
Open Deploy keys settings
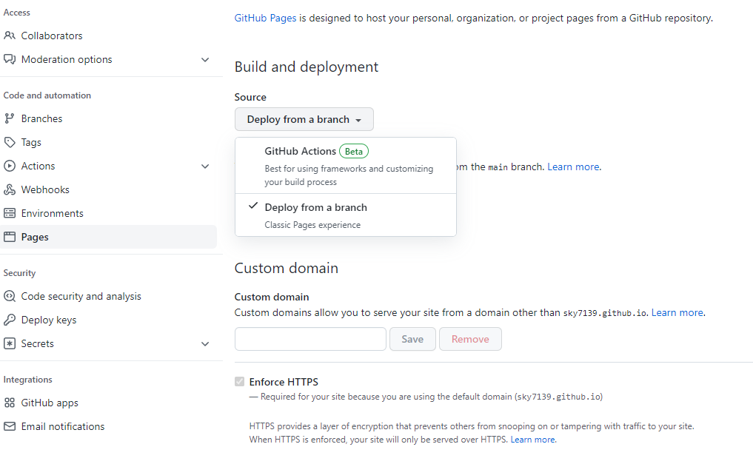pyautogui.click(x=49, y=320)
